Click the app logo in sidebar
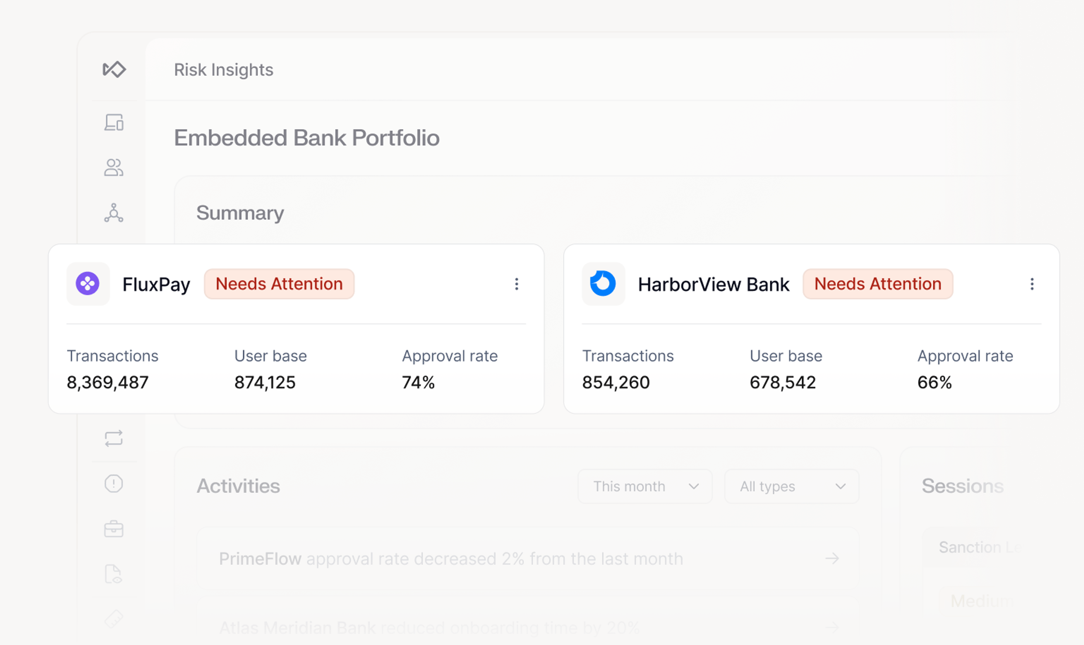This screenshot has height=645, width=1084. click(x=114, y=69)
